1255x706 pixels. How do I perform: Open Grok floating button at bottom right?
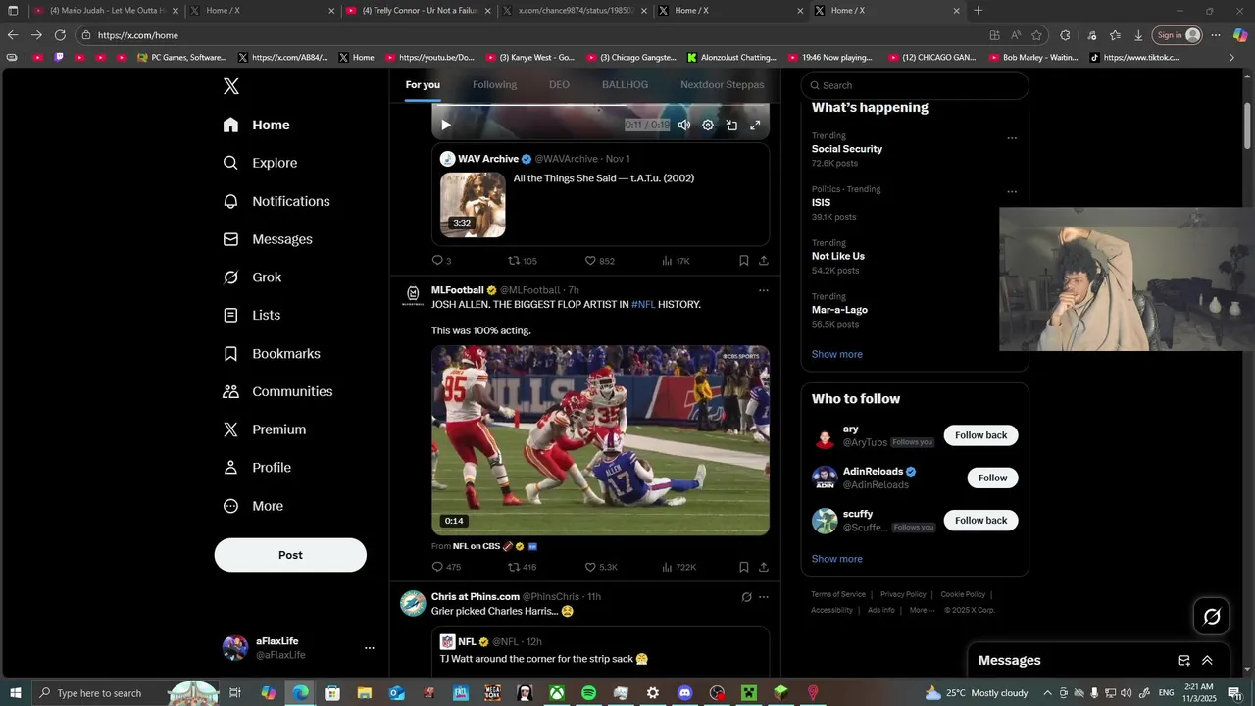(1212, 616)
